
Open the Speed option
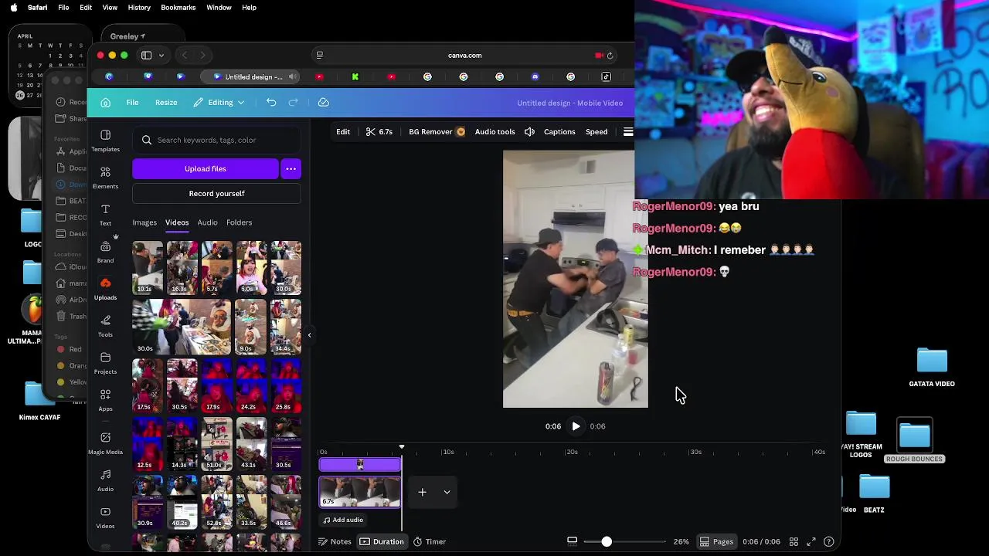(596, 132)
